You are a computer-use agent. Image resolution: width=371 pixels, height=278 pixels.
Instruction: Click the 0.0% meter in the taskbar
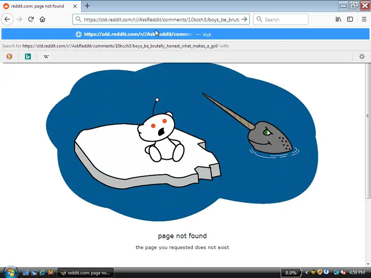tap(291, 273)
